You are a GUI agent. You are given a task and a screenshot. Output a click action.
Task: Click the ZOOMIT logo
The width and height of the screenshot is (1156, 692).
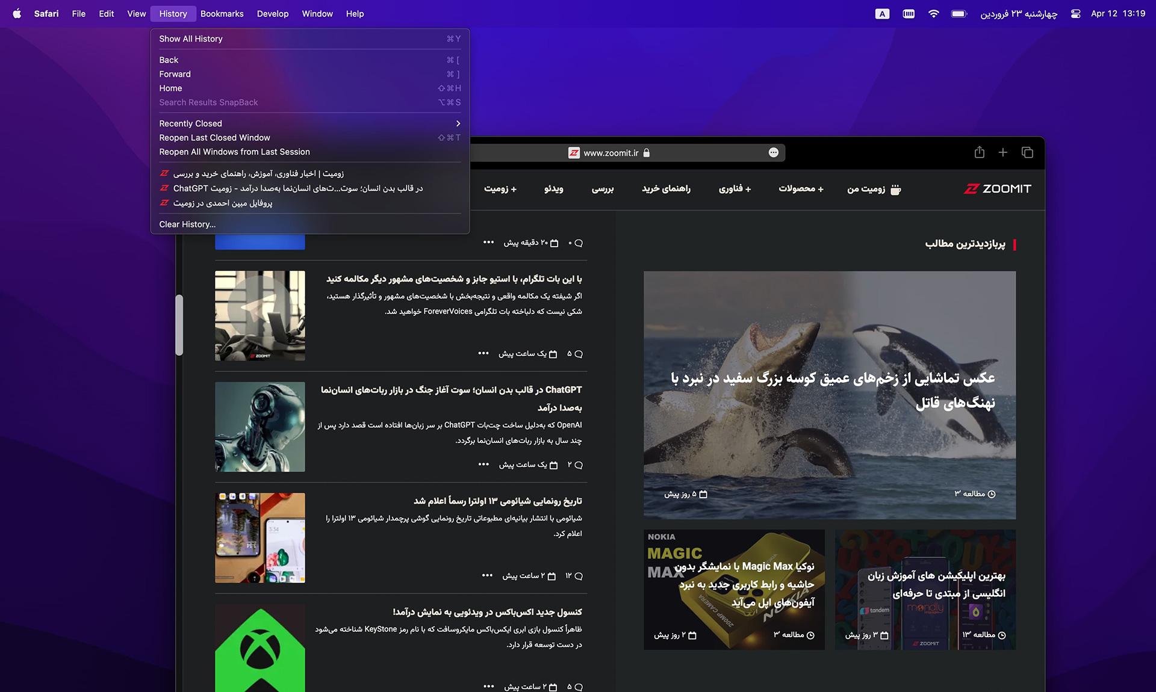[997, 189]
